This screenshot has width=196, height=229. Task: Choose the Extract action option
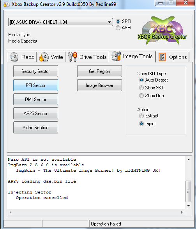141,116
